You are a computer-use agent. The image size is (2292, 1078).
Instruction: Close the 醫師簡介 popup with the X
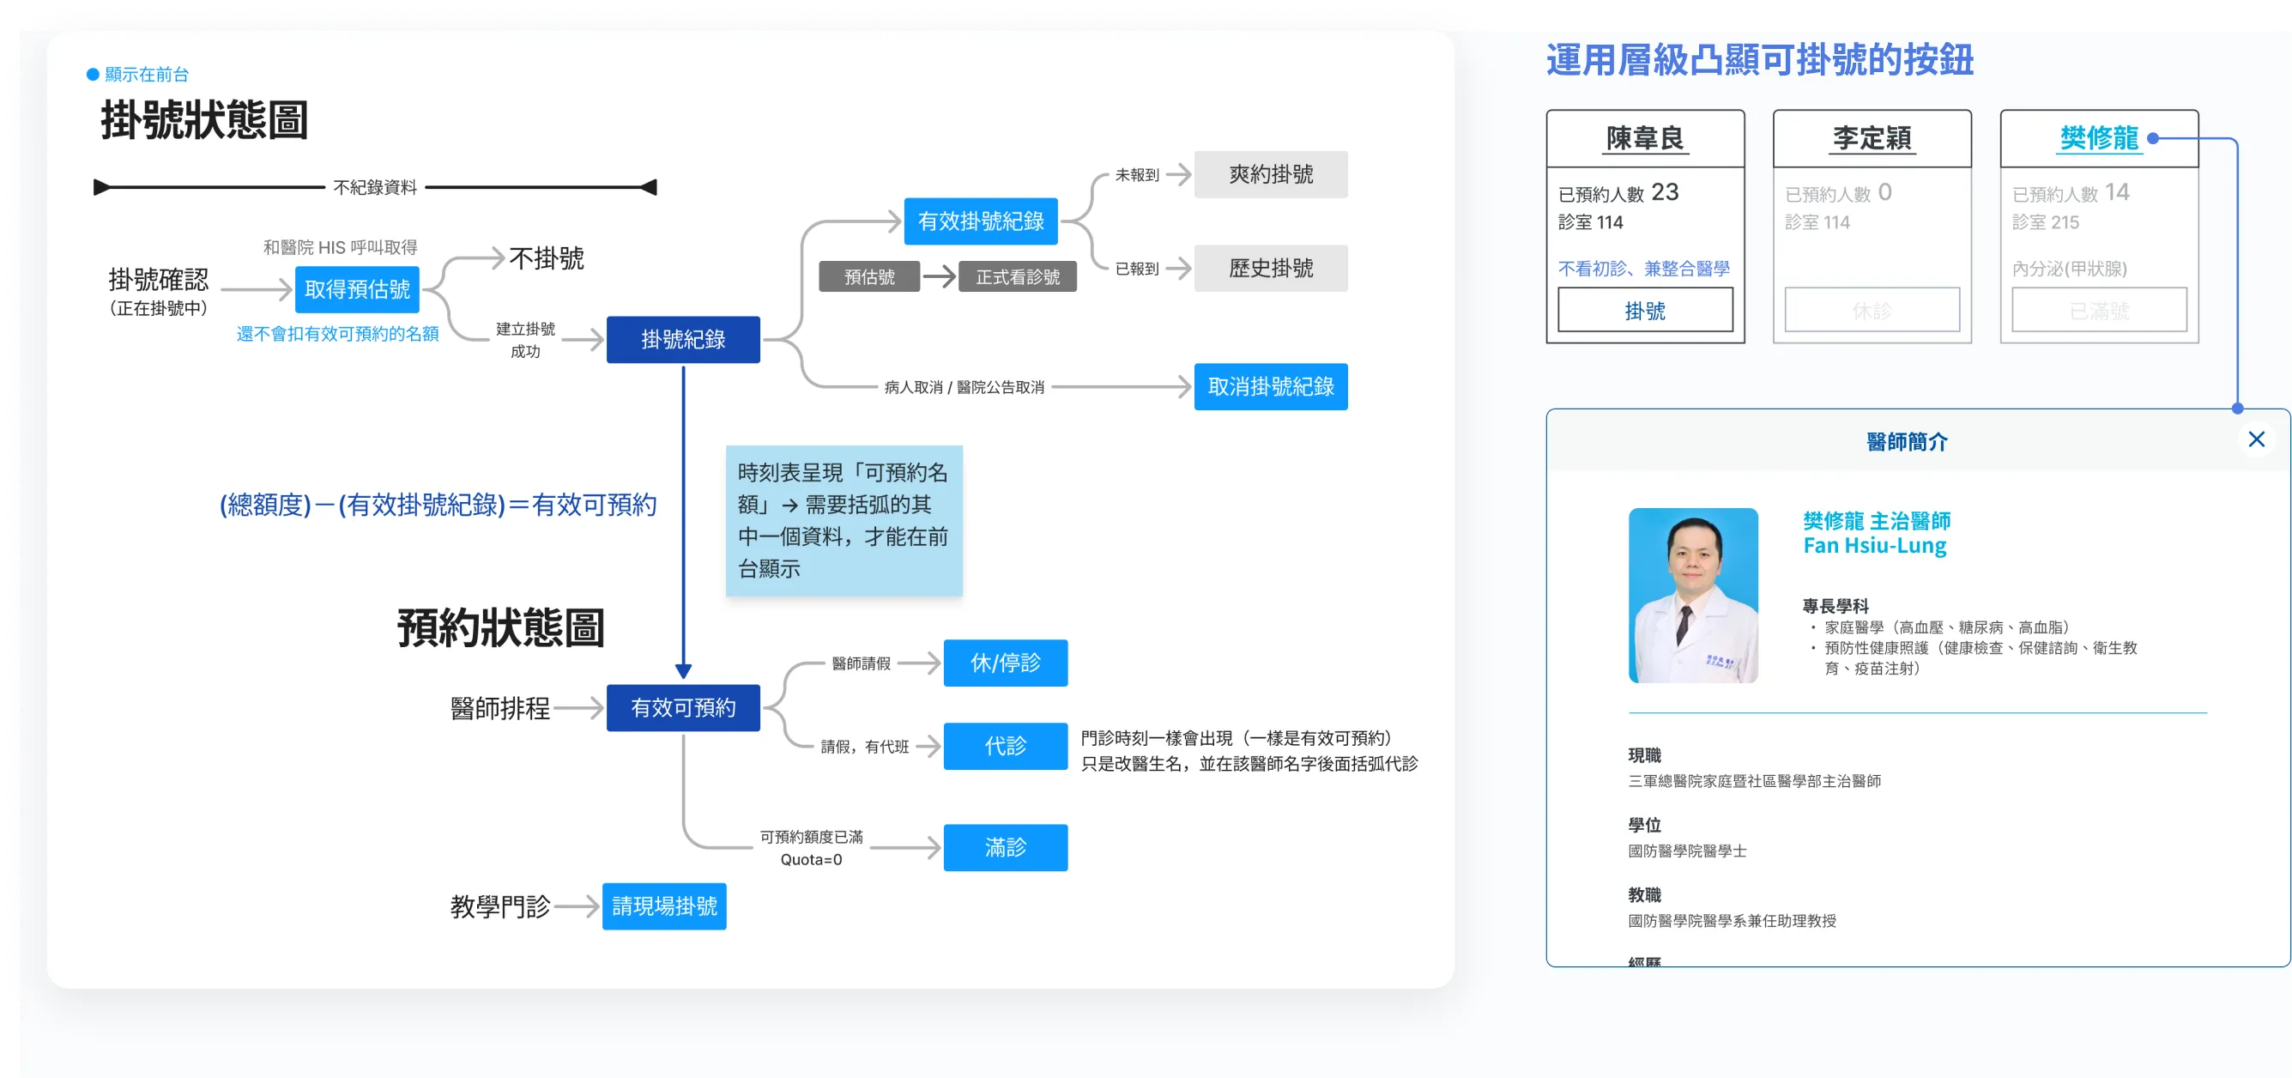click(x=2255, y=439)
